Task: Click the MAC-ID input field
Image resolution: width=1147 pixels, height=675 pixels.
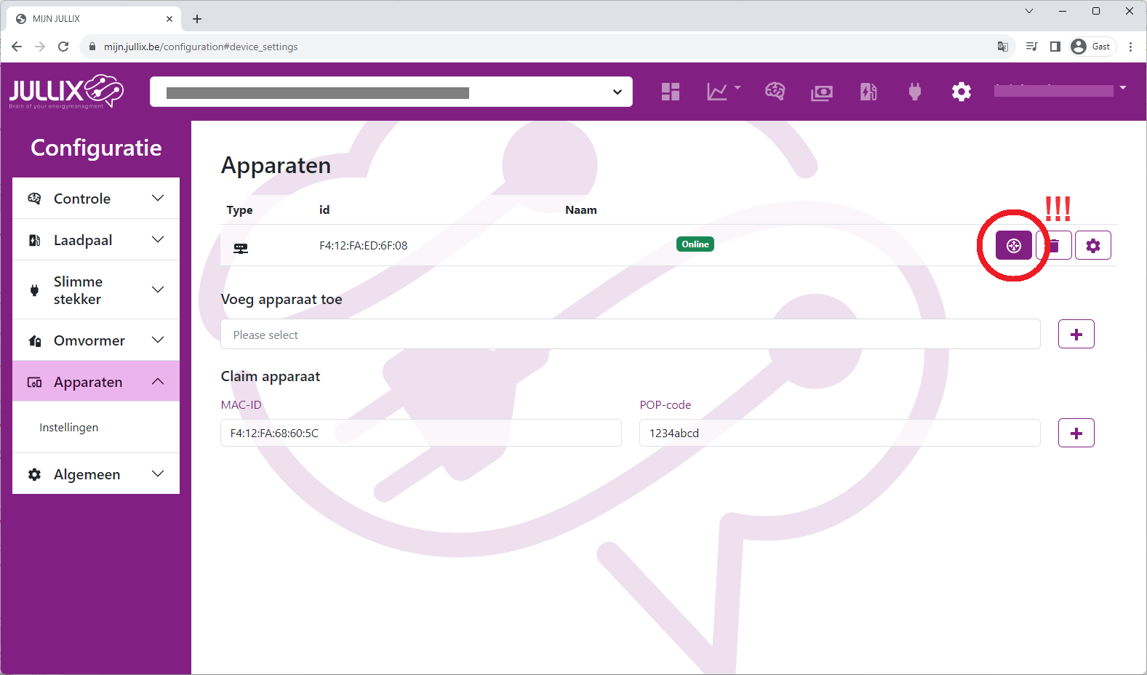Action: 421,433
